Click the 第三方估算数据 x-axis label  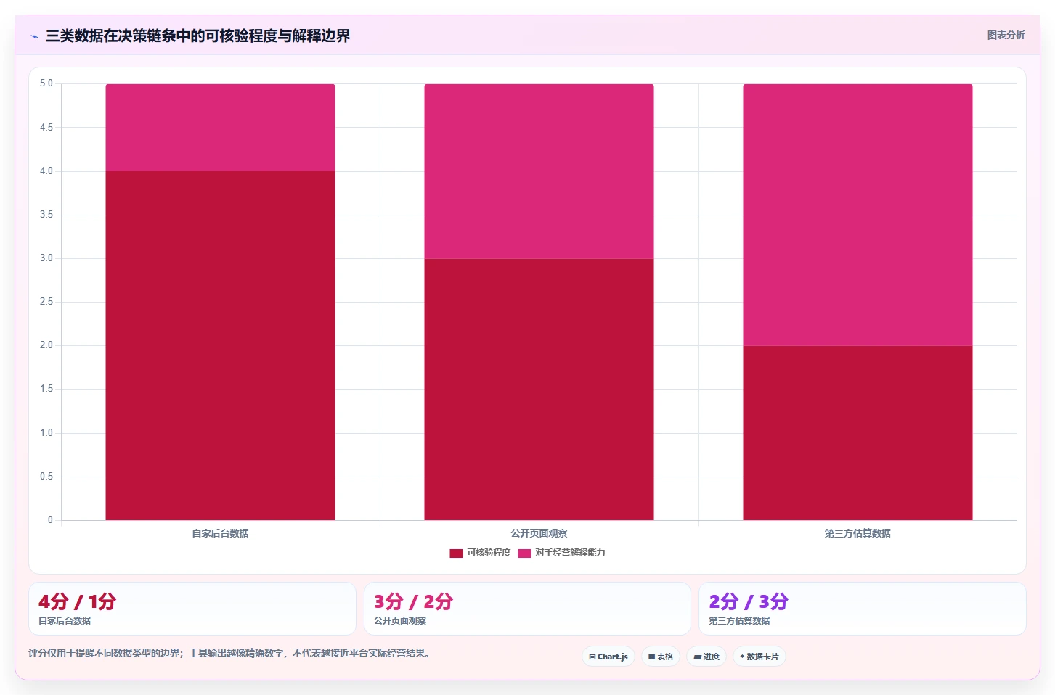858,533
